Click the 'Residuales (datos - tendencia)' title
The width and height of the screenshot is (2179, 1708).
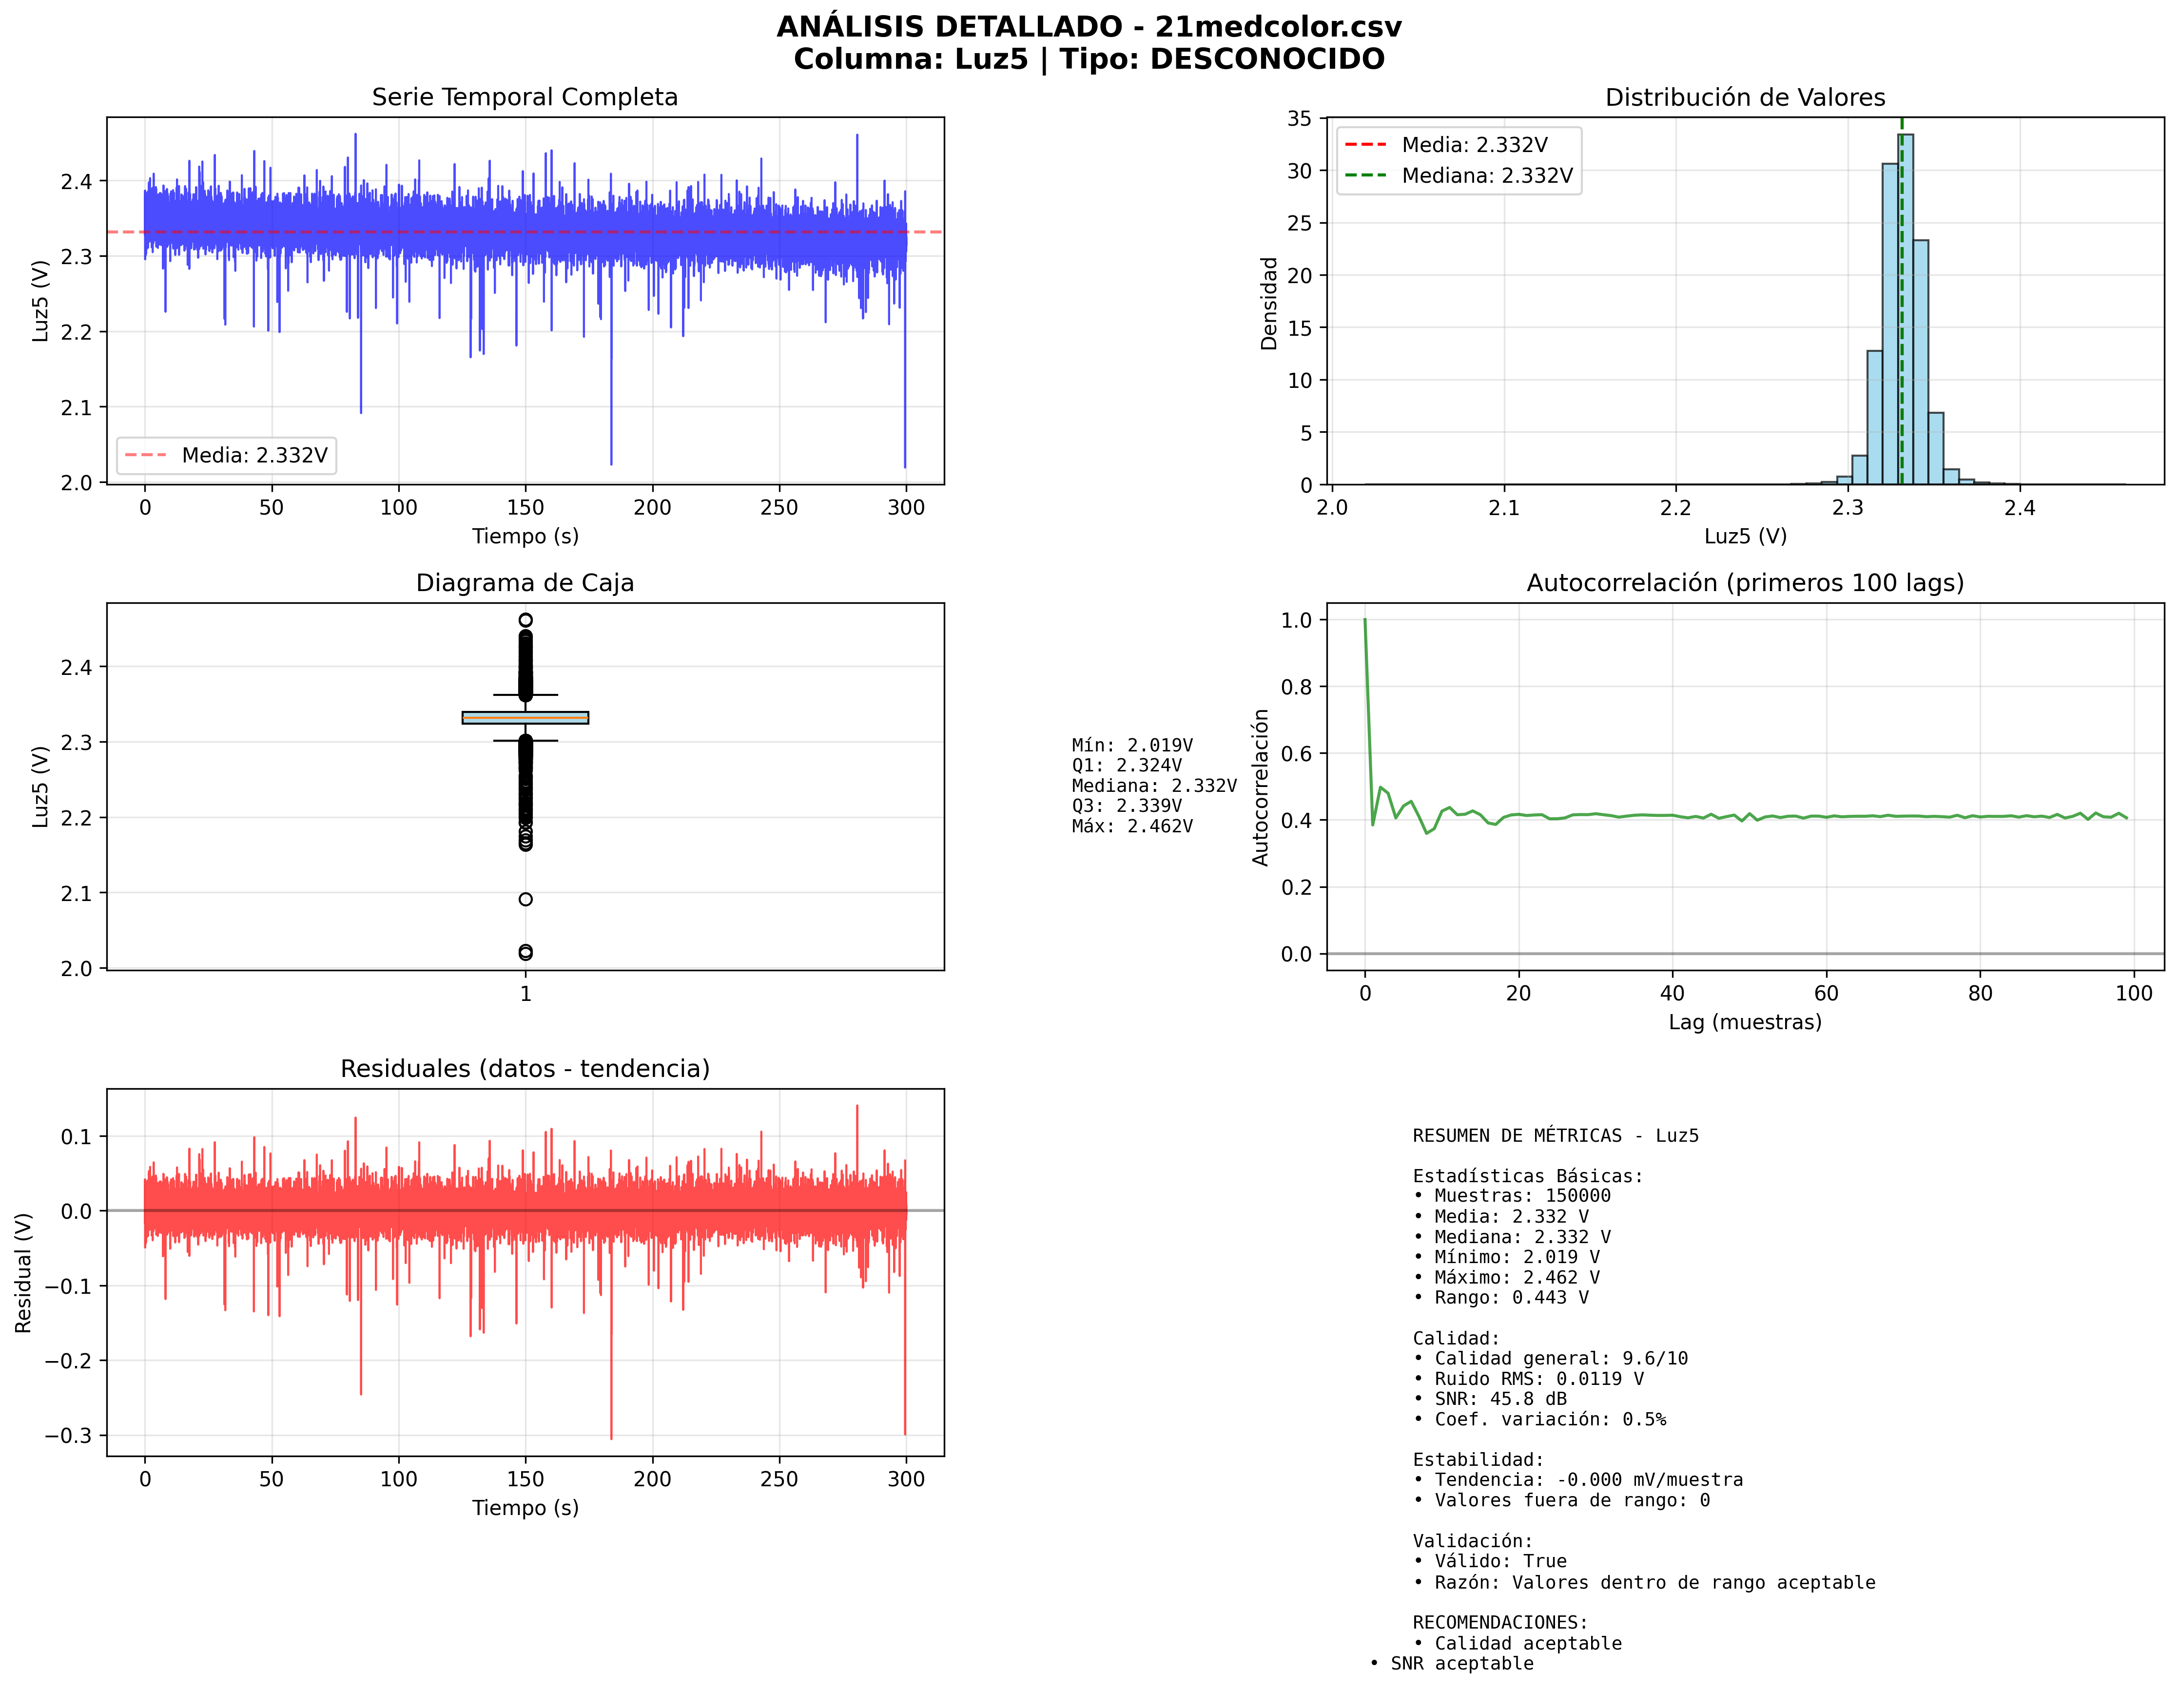pos(524,1069)
